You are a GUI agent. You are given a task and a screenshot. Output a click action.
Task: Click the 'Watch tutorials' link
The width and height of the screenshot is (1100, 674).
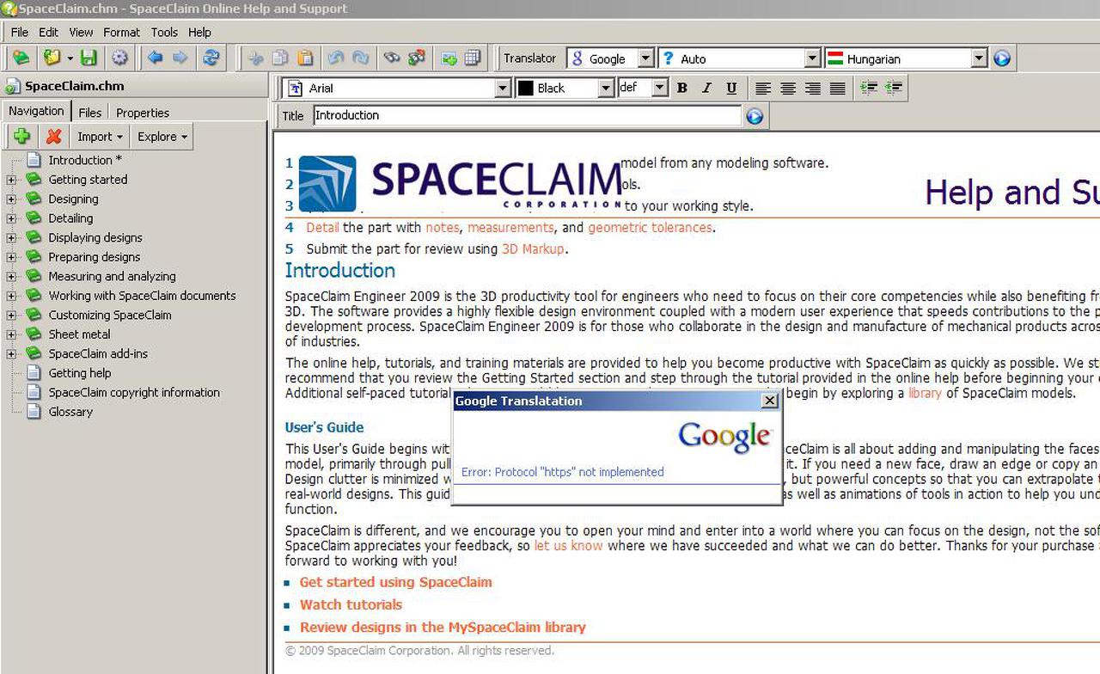pyautogui.click(x=351, y=604)
